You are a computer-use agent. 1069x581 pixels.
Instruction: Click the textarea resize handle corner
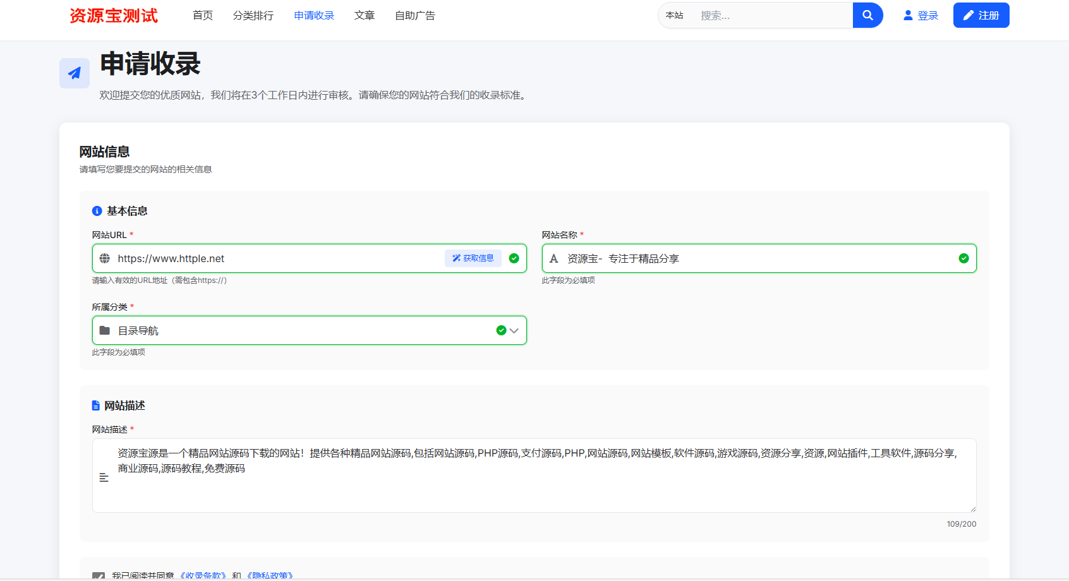(x=972, y=508)
